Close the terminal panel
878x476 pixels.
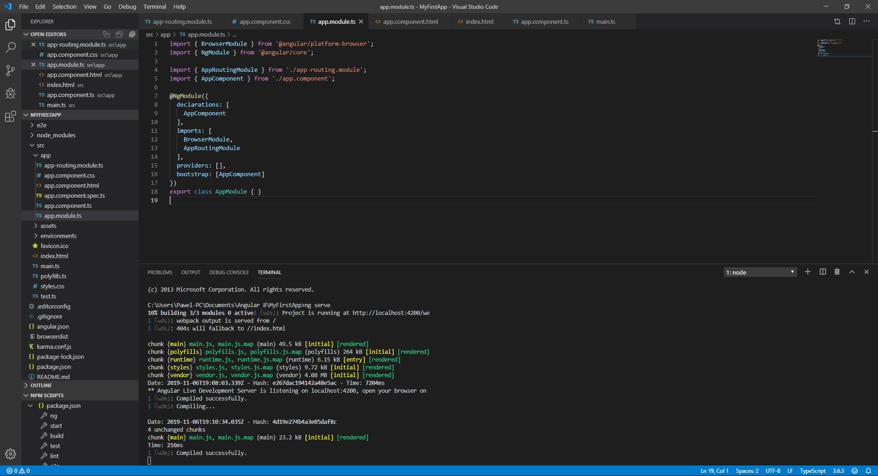(x=867, y=272)
